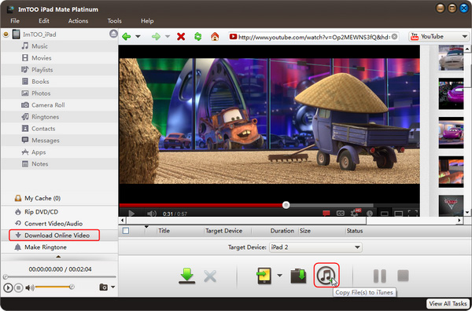Screen dimensions: 472x311
Task: Play in the preview player
Action: [8, 288]
